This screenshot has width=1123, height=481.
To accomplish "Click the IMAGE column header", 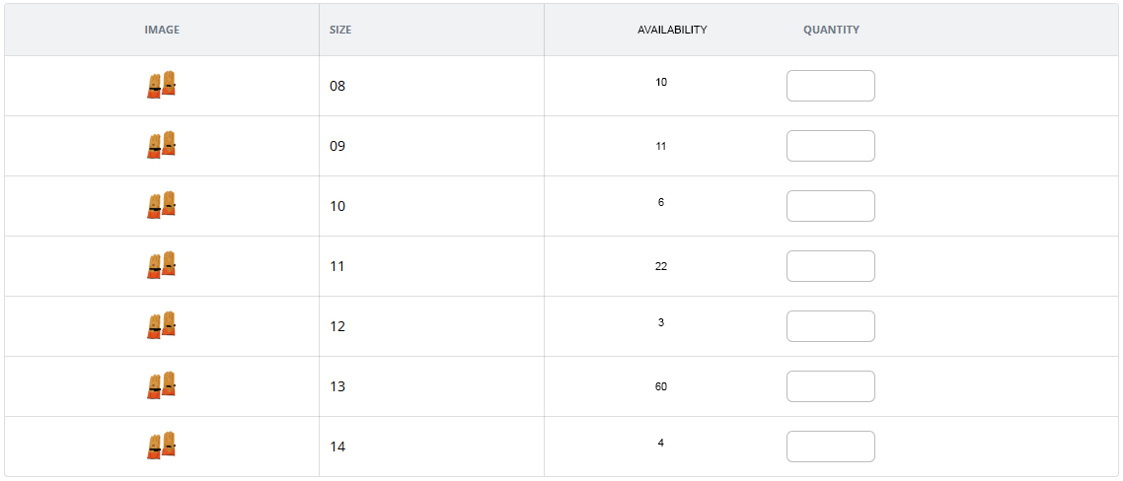I will tap(162, 30).
